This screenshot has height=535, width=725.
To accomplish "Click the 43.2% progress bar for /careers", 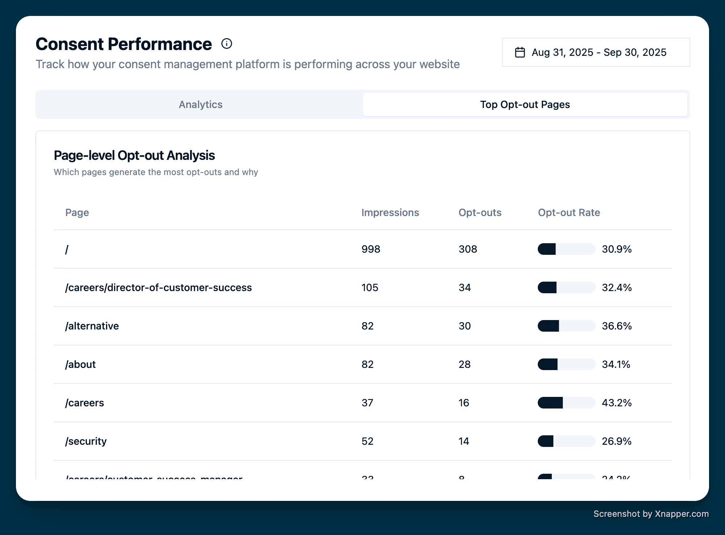I will coord(566,403).
